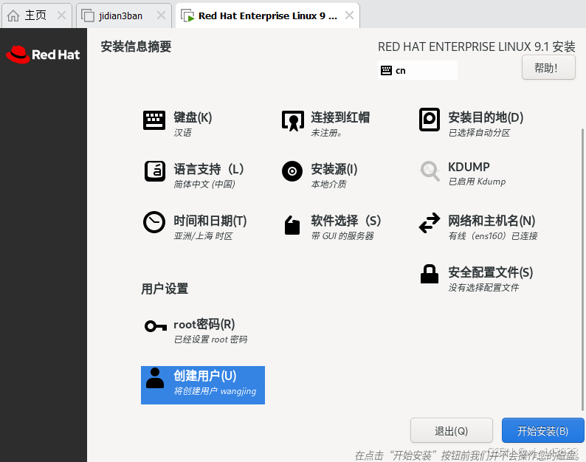Screen dimensions: 586x462
Task: Click the KDUMP magnifier icon
Action: coord(430,171)
